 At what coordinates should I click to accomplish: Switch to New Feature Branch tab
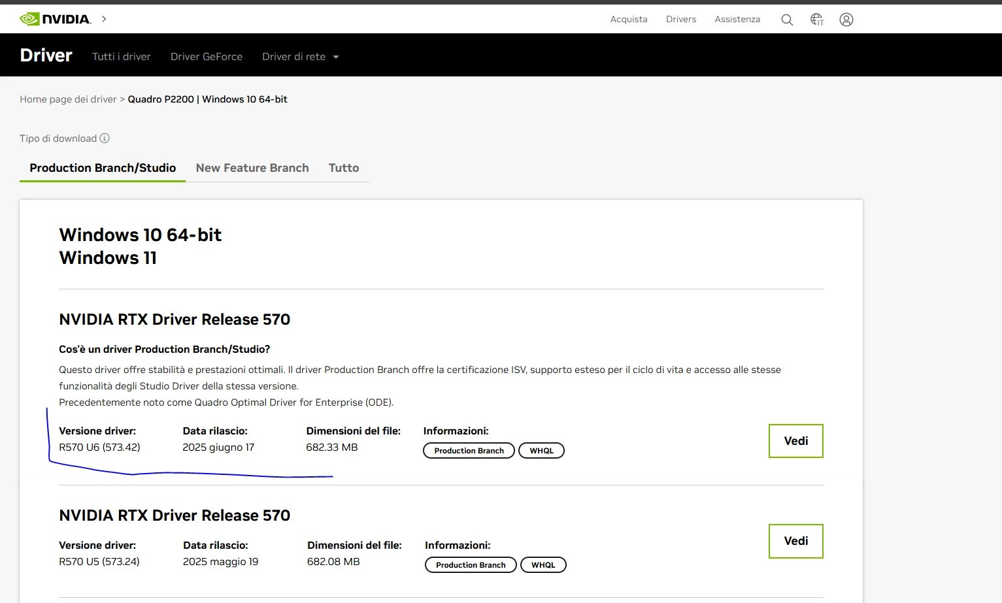tap(252, 168)
